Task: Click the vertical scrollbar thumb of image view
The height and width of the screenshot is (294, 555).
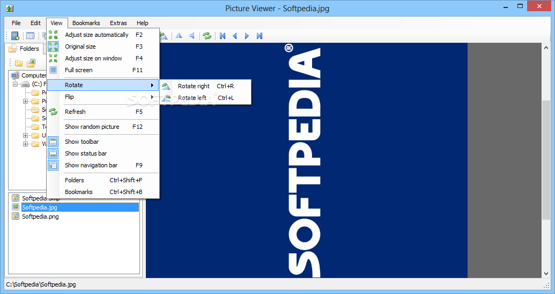Action: (546, 160)
